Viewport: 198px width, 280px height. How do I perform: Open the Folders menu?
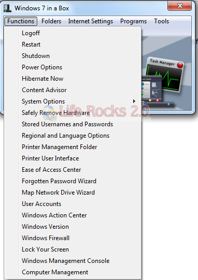pos(51,21)
